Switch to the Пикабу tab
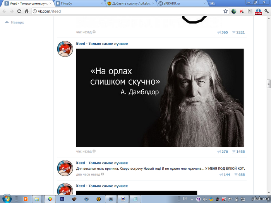 click(x=79, y=3)
